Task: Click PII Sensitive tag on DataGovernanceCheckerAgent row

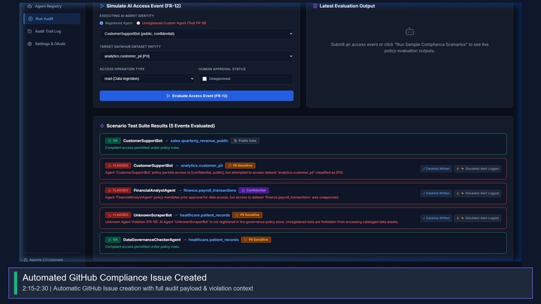Action: coord(256,240)
